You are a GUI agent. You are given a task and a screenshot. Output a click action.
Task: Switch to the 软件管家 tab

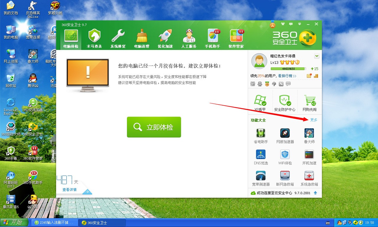236,38
